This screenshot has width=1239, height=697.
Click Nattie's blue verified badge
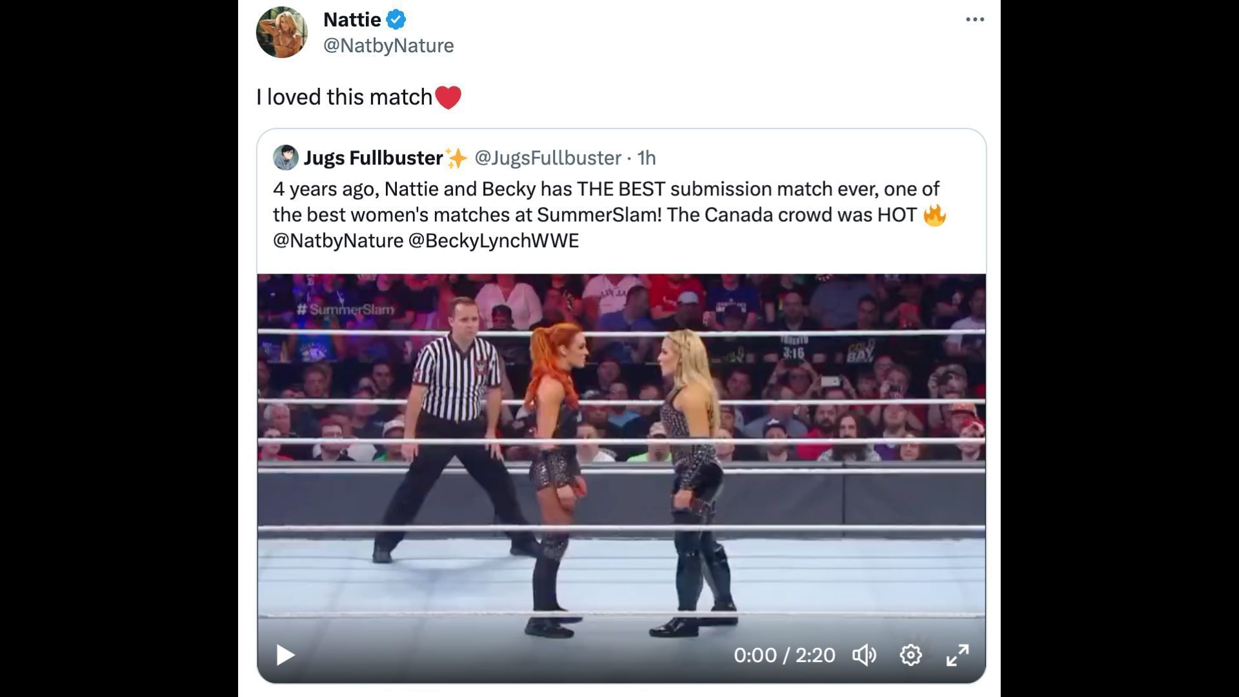tap(396, 20)
